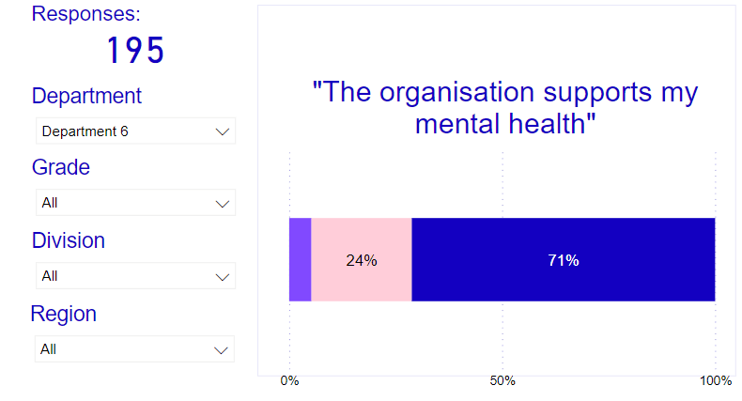Select the dark blue 71% bar segment
Image resolution: width=742 pixels, height=401 pixels.
pos(564,259)
